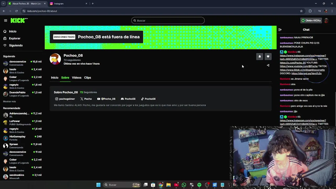
Task: Open YouTube @Pocho_08 link
Action: 106,99
